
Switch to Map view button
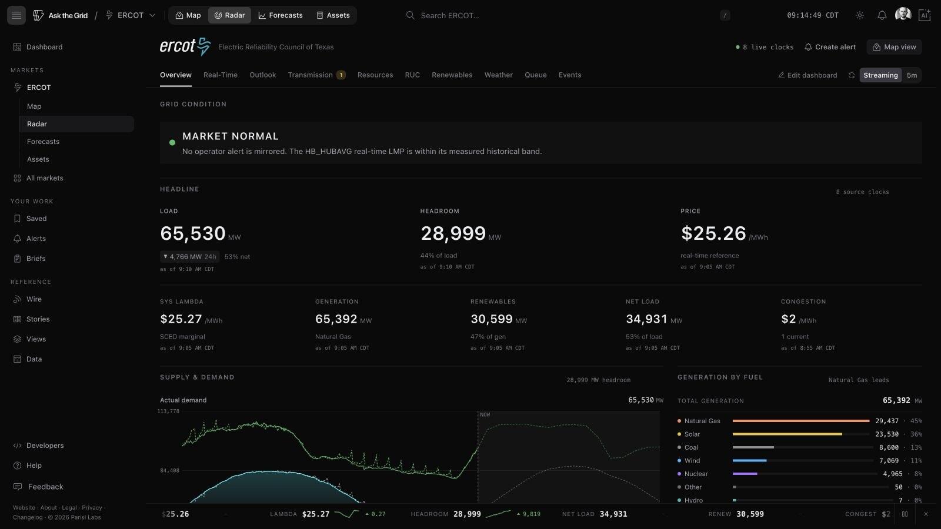(x=895, y=47)
